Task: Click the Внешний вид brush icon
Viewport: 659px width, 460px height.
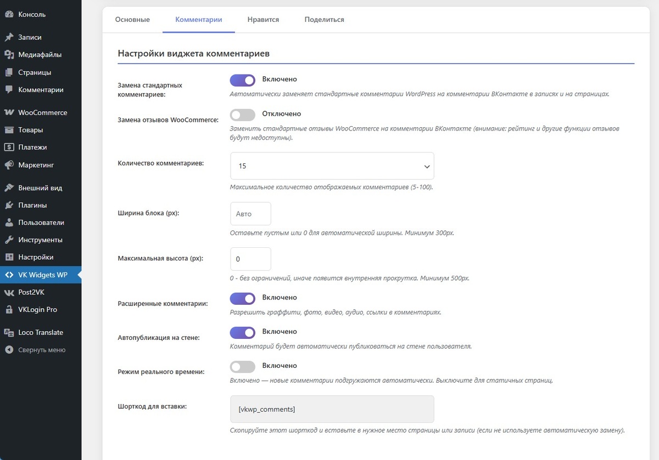Action: pos(9,188)
